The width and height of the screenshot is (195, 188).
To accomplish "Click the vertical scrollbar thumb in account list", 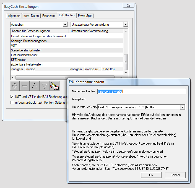I will (126, 62).
